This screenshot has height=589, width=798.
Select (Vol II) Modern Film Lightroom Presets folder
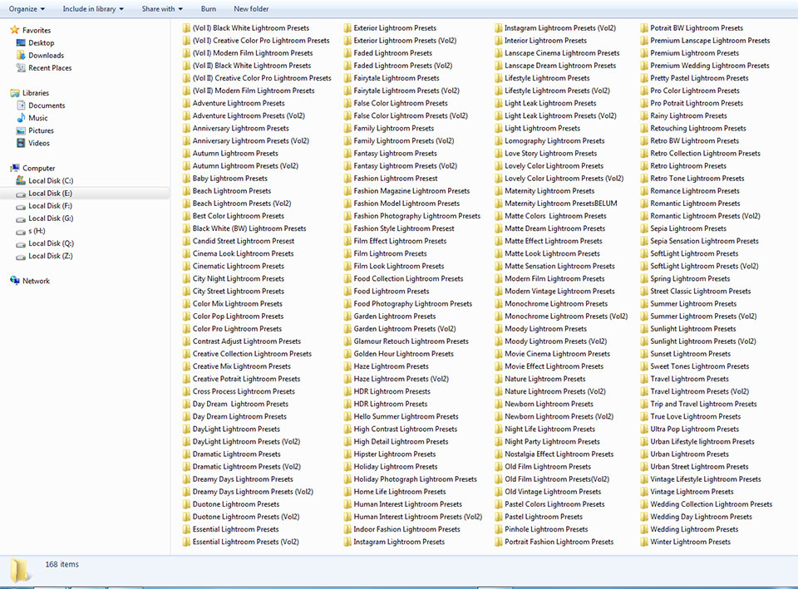tap(248, 91)
